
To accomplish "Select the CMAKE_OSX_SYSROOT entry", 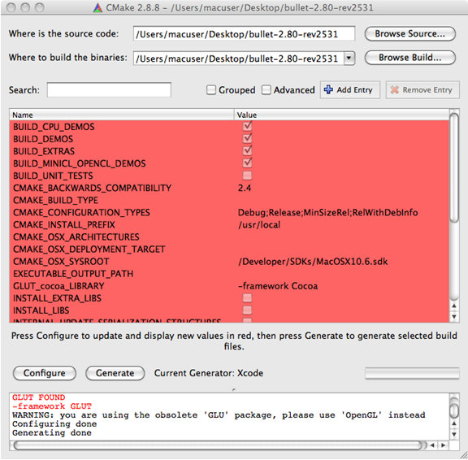I will [61, 261].
